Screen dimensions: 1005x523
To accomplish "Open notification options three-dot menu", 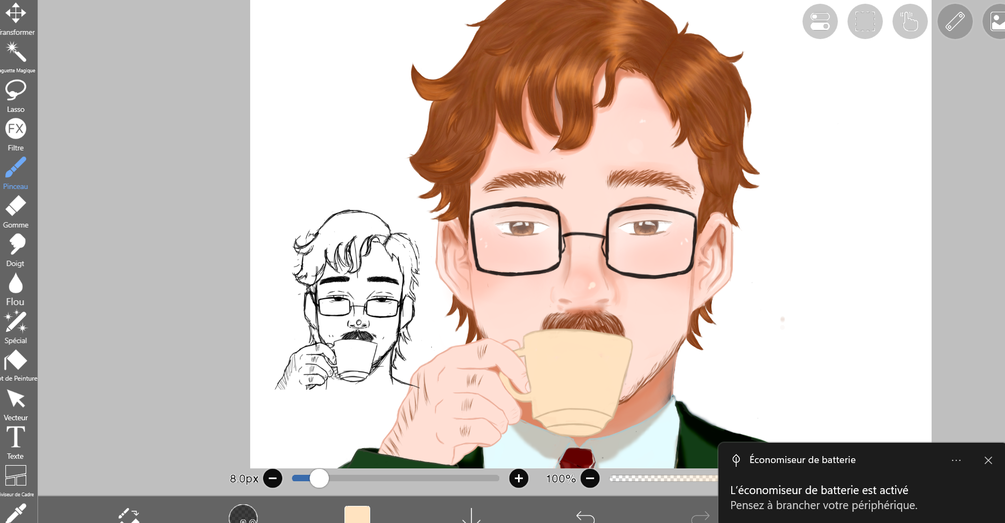I will [956, 460].
